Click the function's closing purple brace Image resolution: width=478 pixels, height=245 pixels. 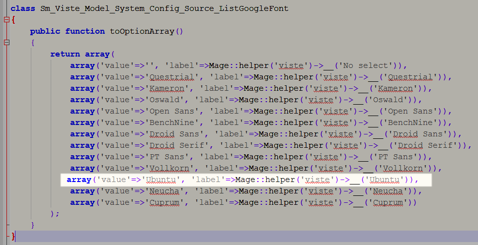33,225
